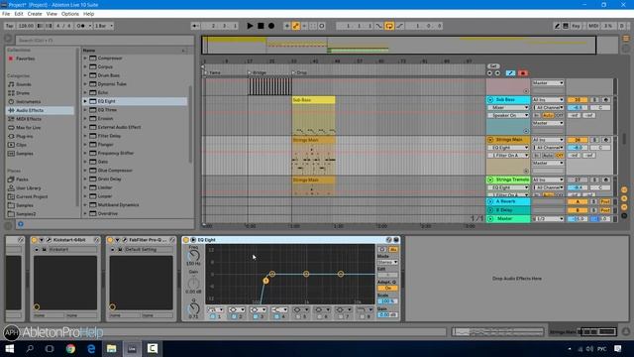Expand the Compressor folder
The image size is (634, 357).
[x=85, y=59]
